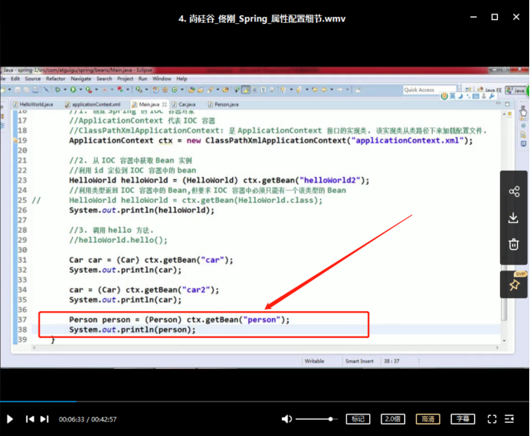Open the playlist panel icon
Screen dimensions: 530x436
pos(509,419)
